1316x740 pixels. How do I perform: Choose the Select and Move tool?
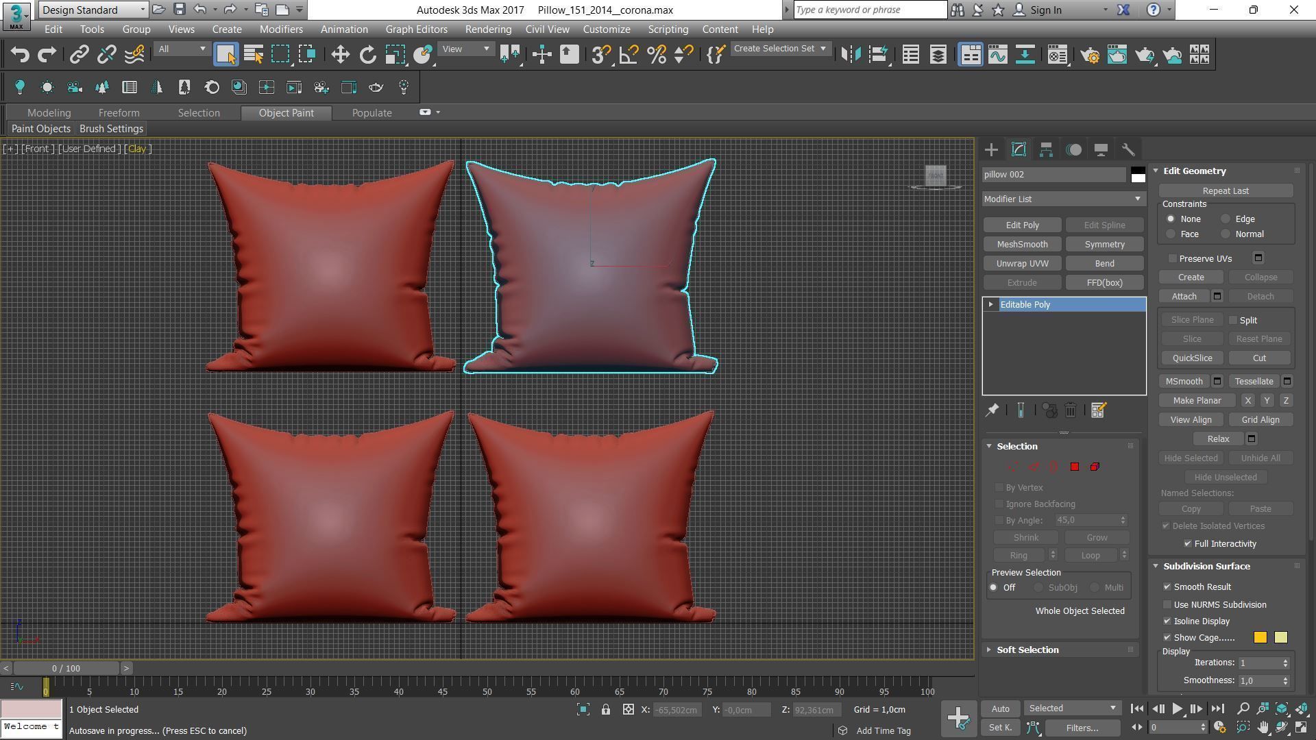[340, 55]
